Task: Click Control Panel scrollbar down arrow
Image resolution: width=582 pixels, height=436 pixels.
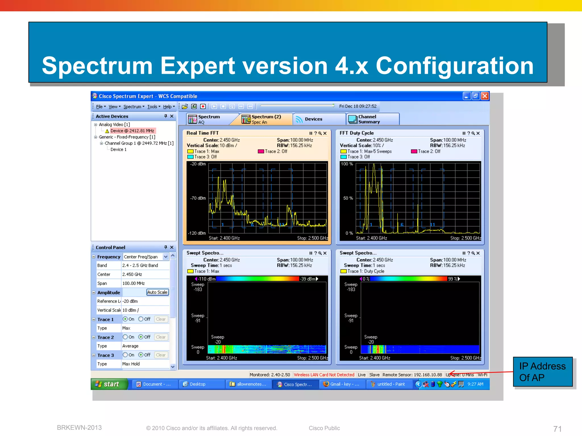Action: [173, 367]
